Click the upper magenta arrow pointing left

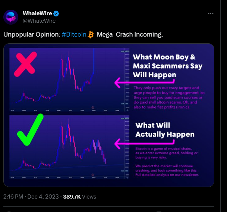145,82
